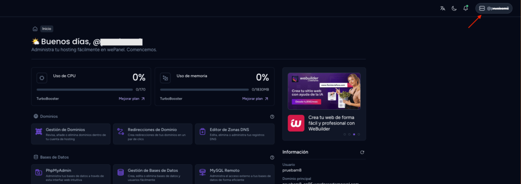521x184 pixels.
Task: Click the home icon in breadcrumb
Action: pyautogui.click(x=35, y=29)
